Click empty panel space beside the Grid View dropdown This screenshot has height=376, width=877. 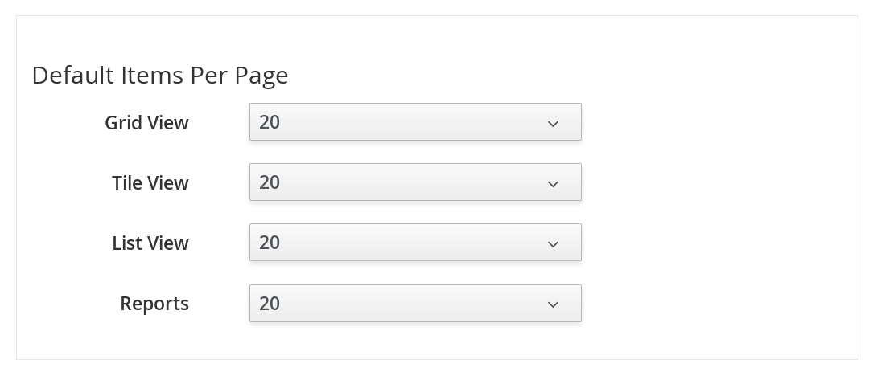point(708,122)
